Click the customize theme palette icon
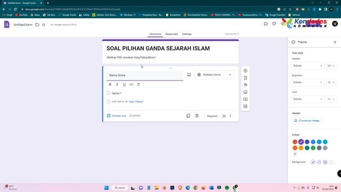Screen dimensions: 341x192 coord(274,23)
